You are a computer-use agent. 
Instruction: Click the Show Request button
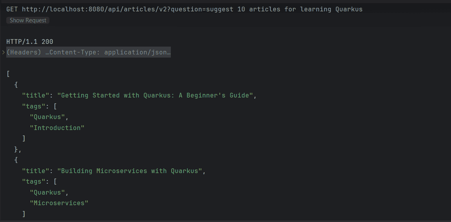(28, 20)
